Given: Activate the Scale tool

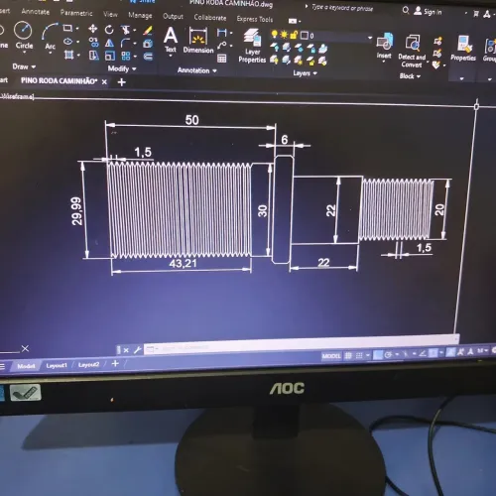Looking at the screenshot, I should [110, 56].
